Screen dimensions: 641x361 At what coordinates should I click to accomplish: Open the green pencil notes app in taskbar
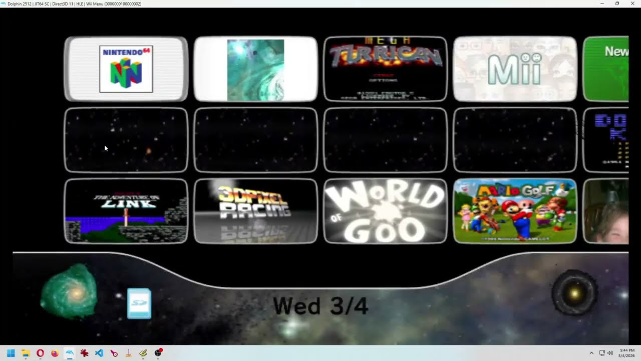(143, 353)
